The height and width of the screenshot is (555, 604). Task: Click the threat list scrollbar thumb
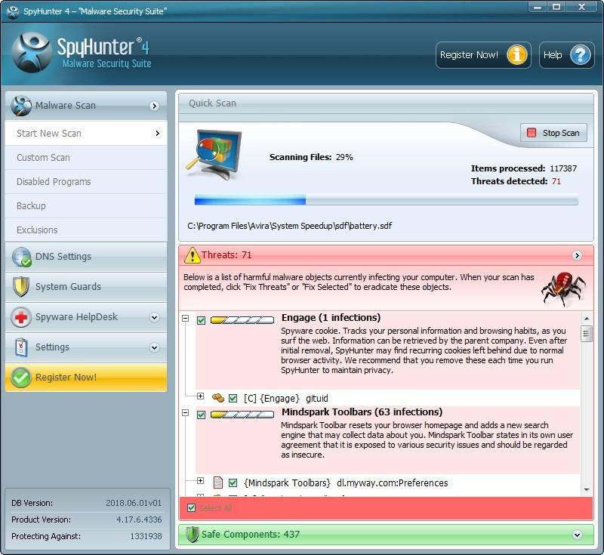tap(587, 334)
